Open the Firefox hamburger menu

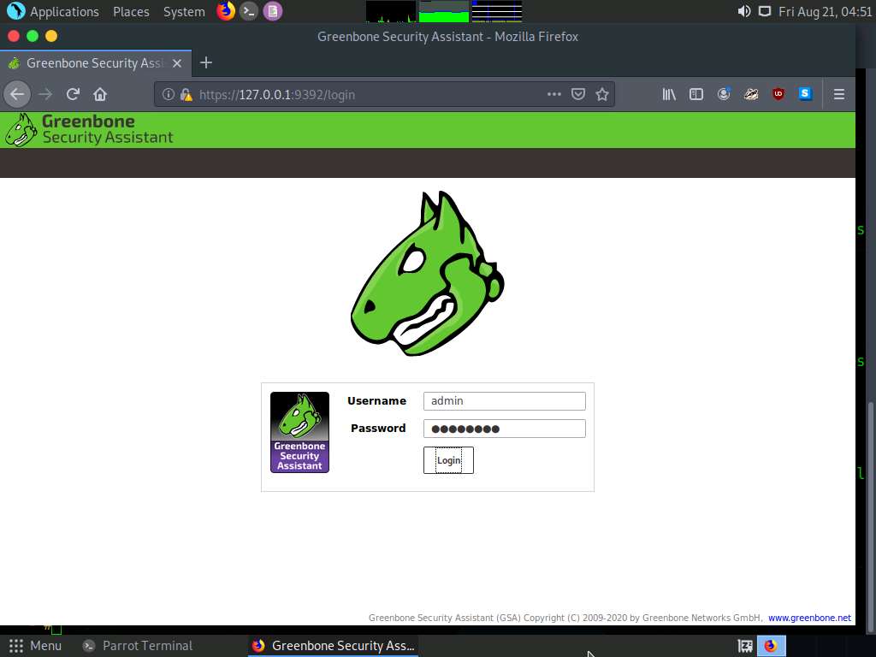838,94
